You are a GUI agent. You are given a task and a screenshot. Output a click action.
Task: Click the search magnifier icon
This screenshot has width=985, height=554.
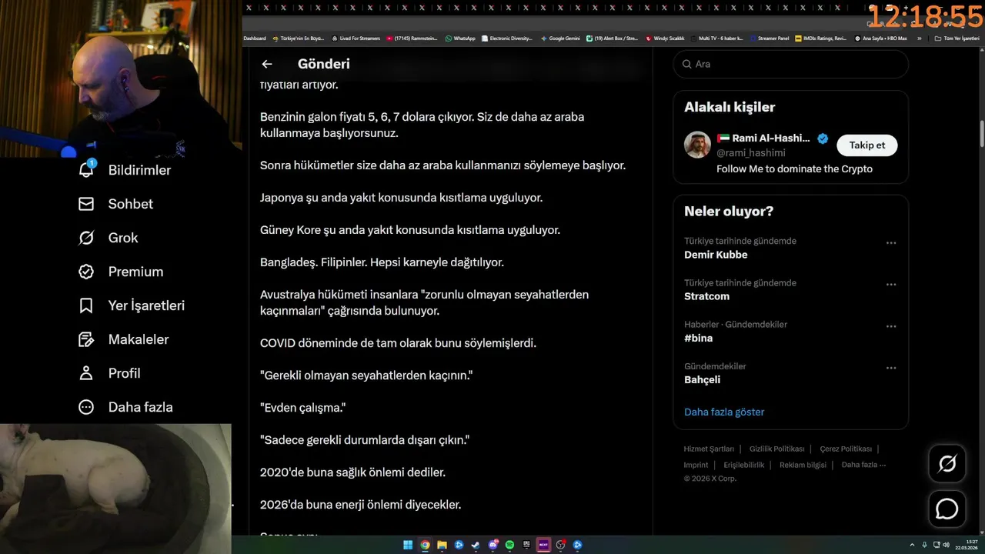click(686, 64)
